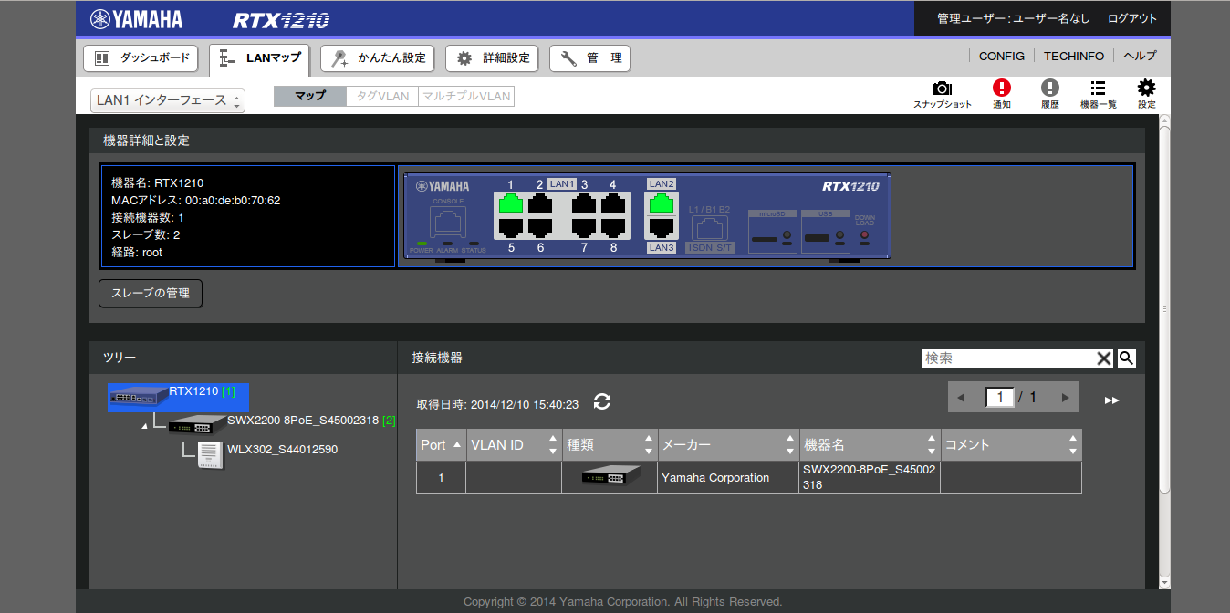
Task: Click the YAMAHA logo in header
Action: tap(137, 19)
